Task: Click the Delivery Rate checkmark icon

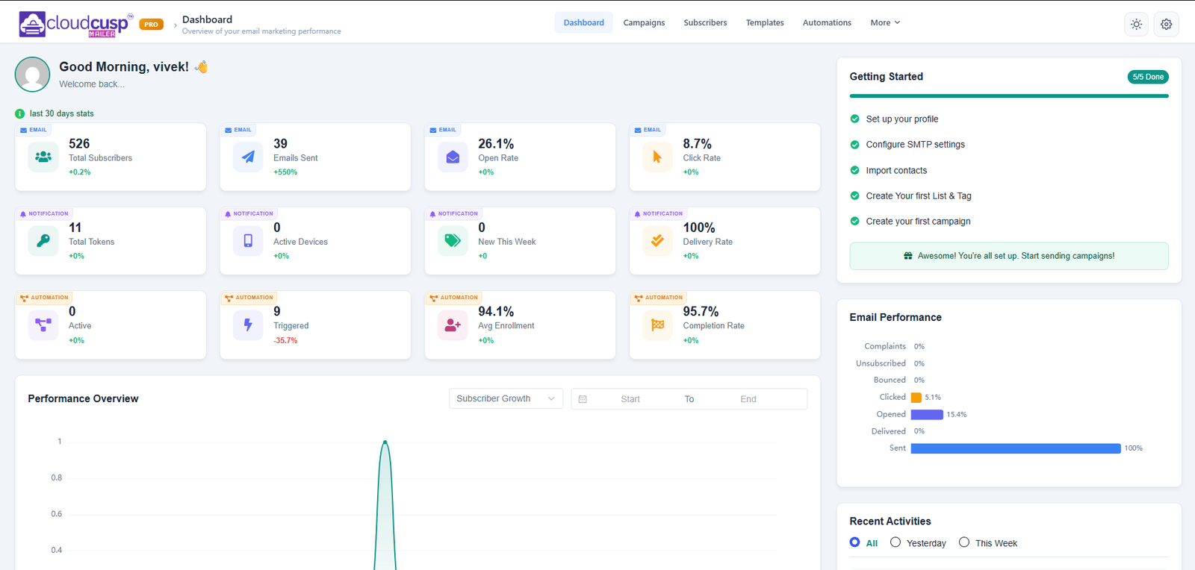Action: (x=657, y=240)
